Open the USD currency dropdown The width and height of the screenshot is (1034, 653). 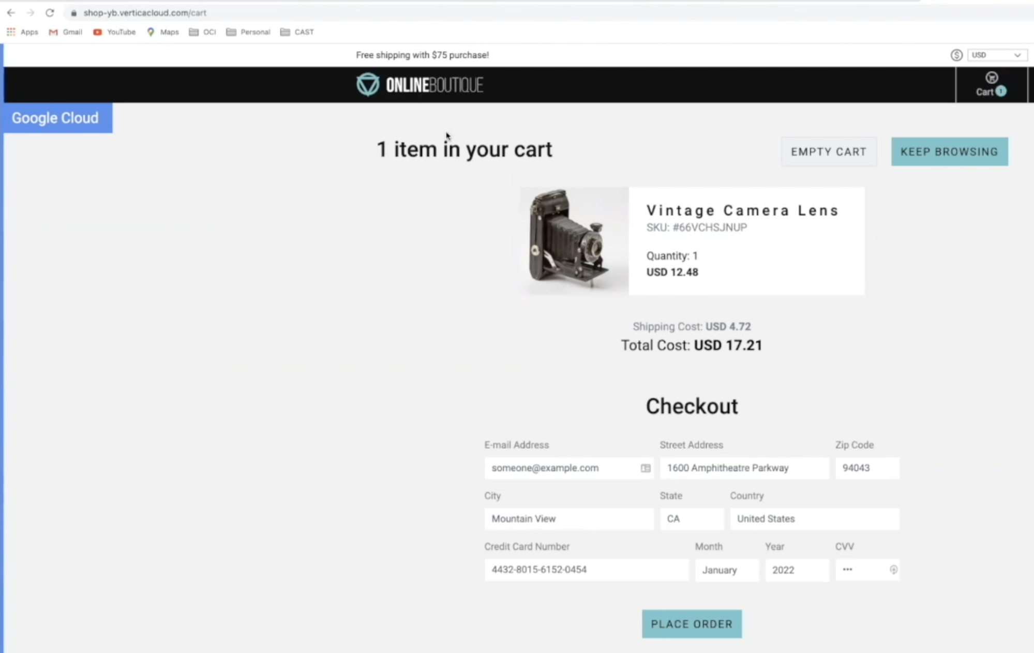[996, 55]
